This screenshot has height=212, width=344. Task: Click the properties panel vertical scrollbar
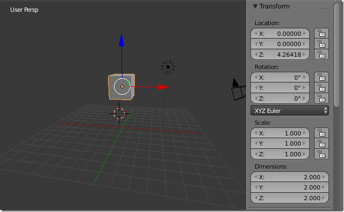(x=337, y=55)
